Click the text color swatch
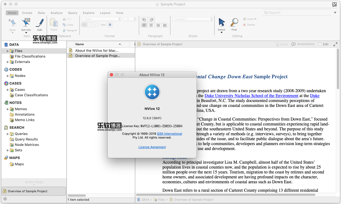 [110, 25]
